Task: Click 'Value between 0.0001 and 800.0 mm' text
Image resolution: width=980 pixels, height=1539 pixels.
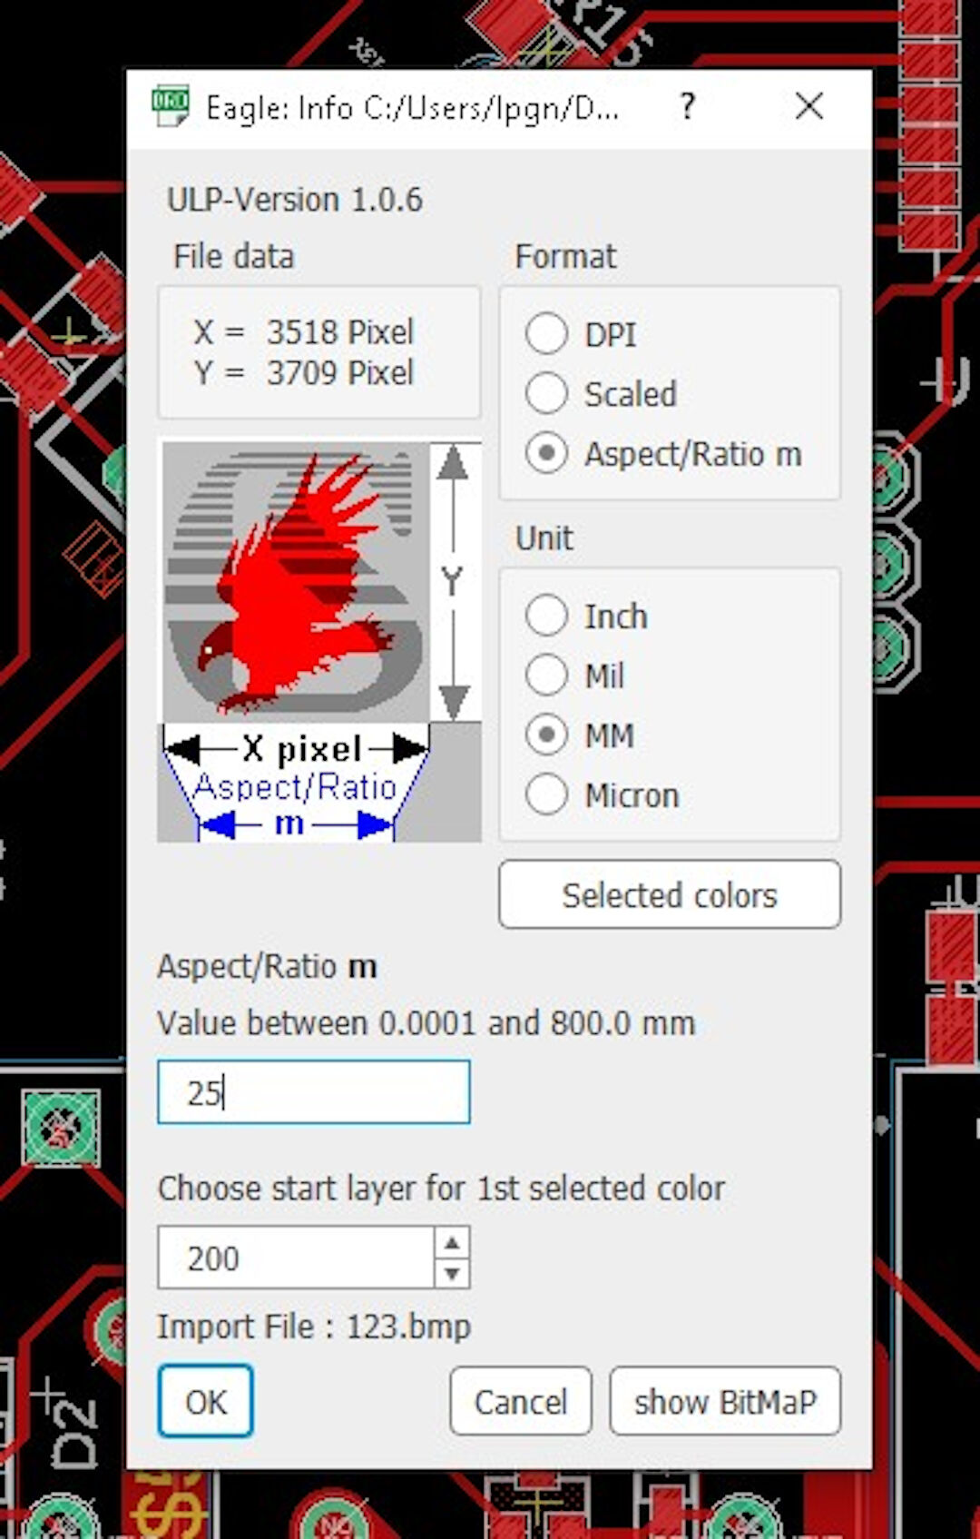Action: tap(426, 1023)
